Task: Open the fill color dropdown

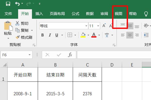Action: pyautogui.click(x=88, y=35)
